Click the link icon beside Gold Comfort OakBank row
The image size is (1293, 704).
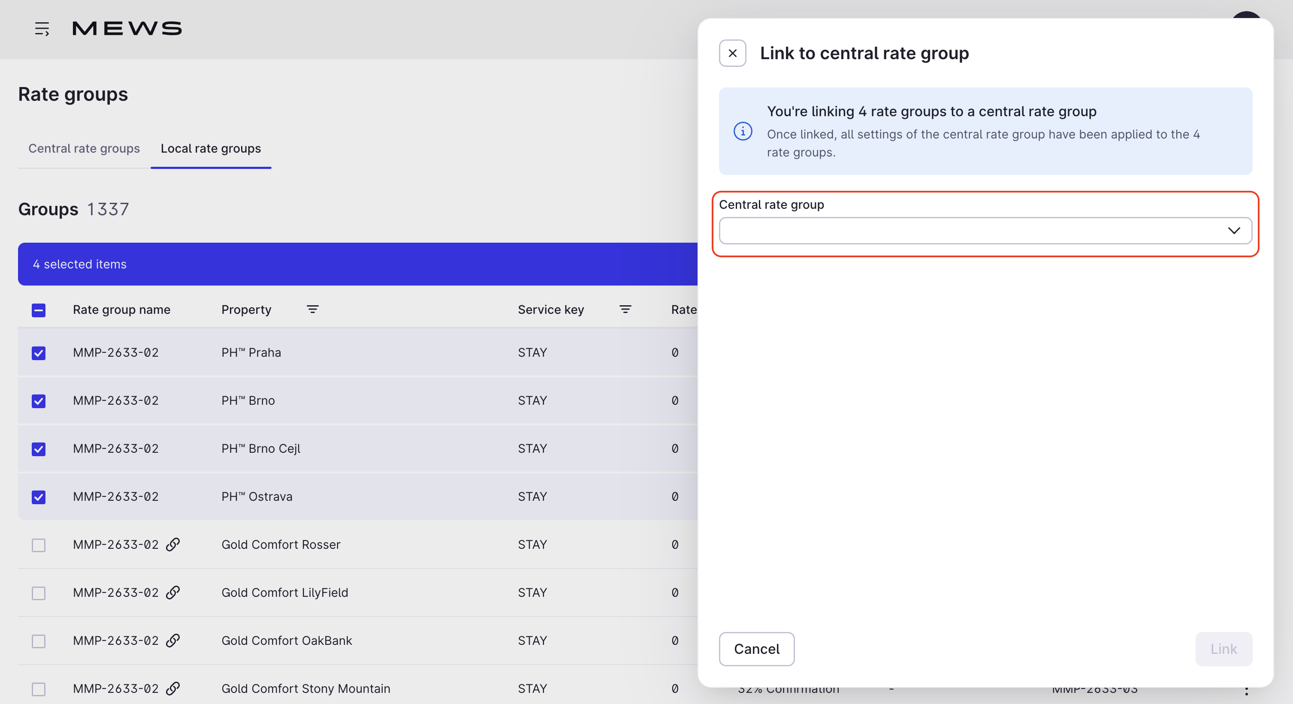pos(173,641)
